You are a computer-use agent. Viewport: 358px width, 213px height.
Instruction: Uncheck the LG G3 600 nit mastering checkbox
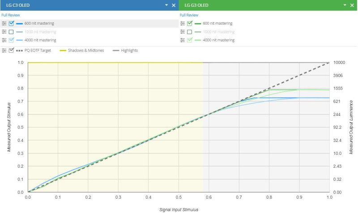(x=189, y=23)
